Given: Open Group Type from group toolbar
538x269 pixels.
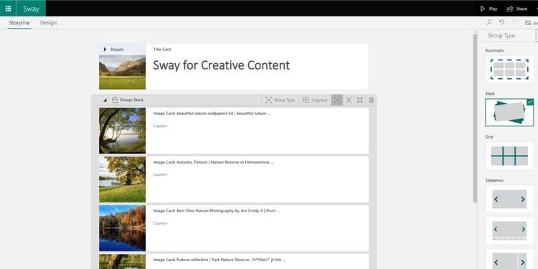Looking at the screenshot, I should click(x=280, y=100).
